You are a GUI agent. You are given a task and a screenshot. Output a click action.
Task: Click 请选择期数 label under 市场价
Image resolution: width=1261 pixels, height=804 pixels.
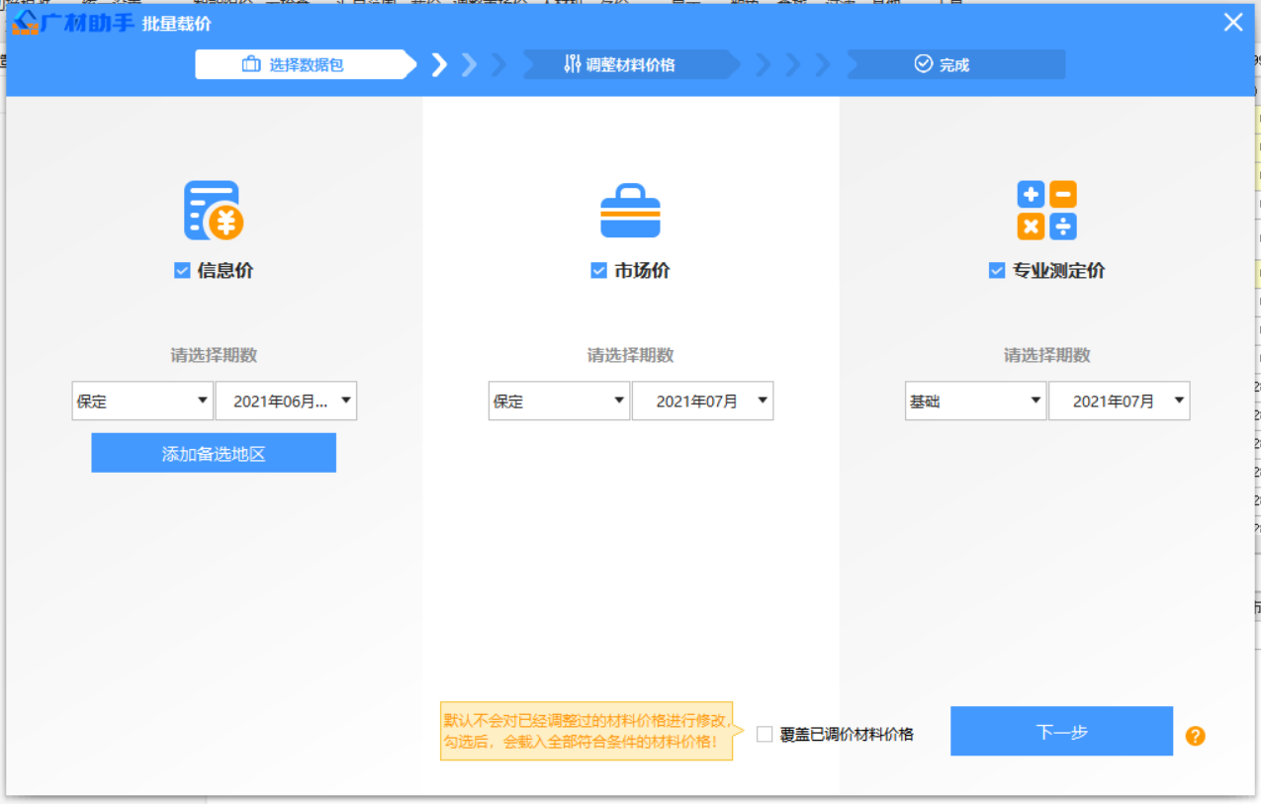tap(630, 355)
